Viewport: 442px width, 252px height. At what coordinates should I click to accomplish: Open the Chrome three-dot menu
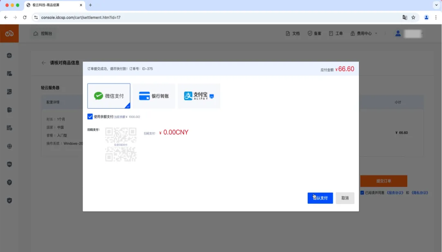tap(436, 18)
